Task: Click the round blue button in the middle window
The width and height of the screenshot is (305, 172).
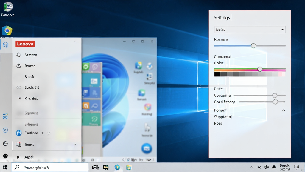Action: (x=147, y=149)
